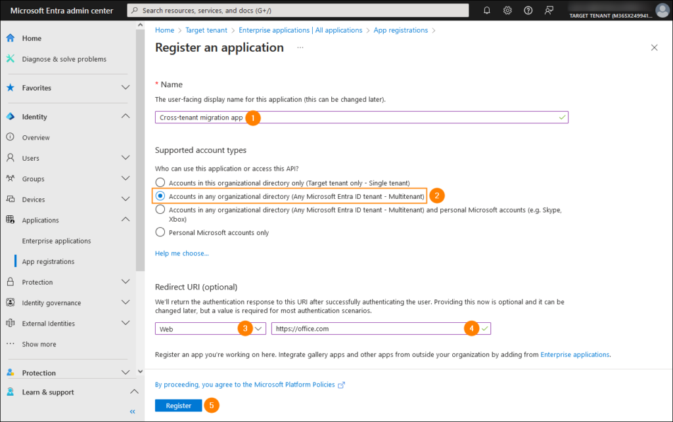Viewport: 673px width, 422px height.
Task: Click Enterprise applications | All applications breadcrumb
Action: click(300, 30)
